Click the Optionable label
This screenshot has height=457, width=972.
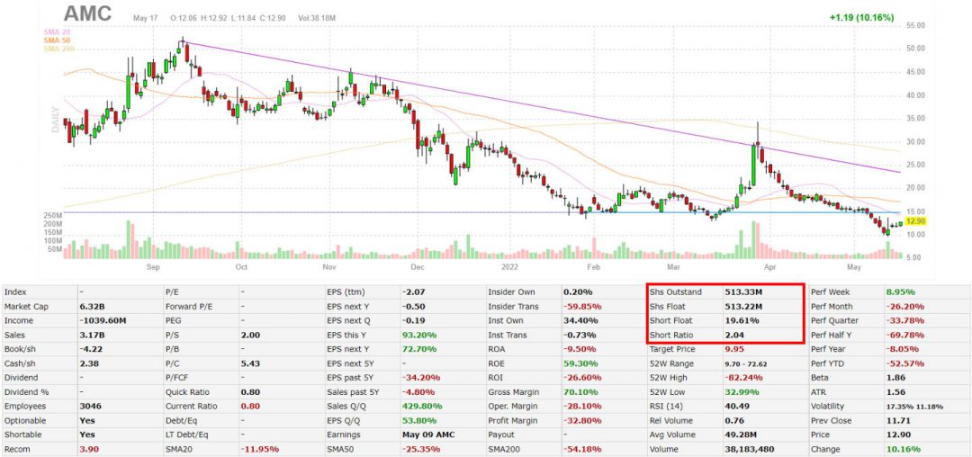22,420
